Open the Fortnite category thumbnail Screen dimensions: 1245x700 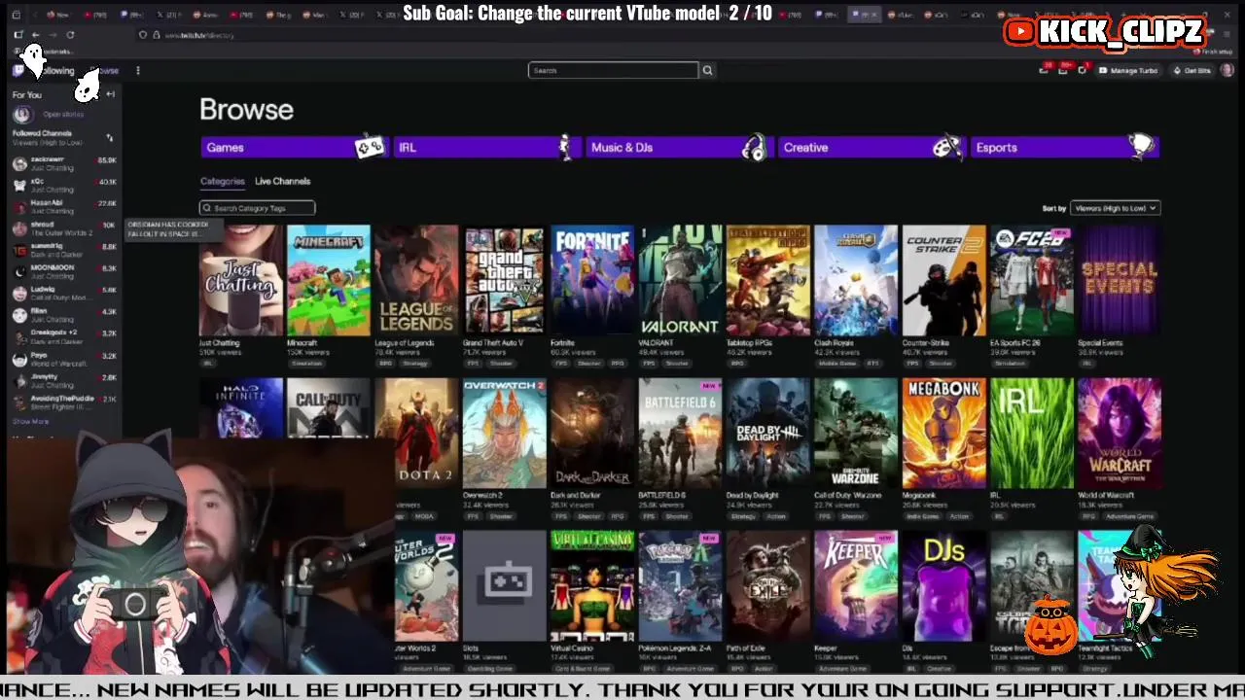pos(592,281)
